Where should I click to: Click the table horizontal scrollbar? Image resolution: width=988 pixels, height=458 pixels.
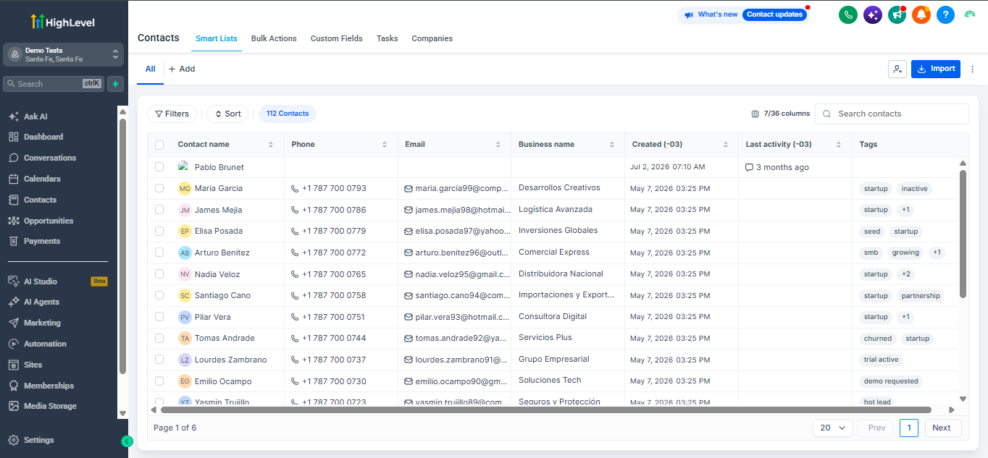(x=545, y=410)
